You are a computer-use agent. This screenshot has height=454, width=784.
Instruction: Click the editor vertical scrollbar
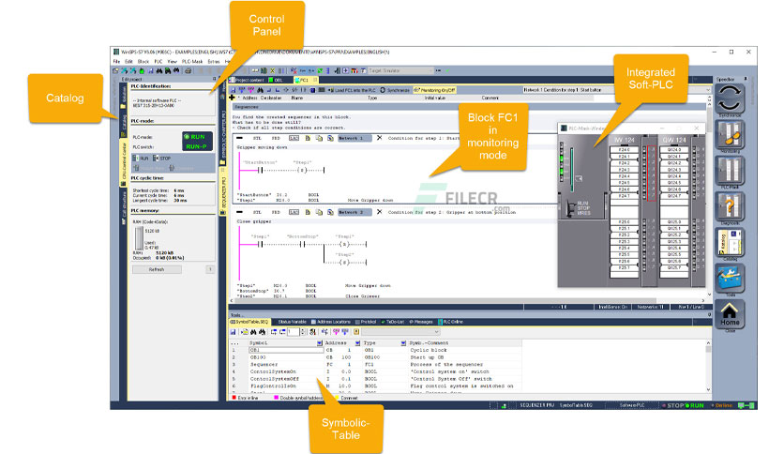[x=709, y=196]
